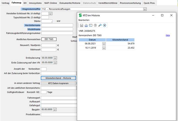Expand the Baujahr date dropdown
This screenshot has height=121, width=178.
pos(55,109)
